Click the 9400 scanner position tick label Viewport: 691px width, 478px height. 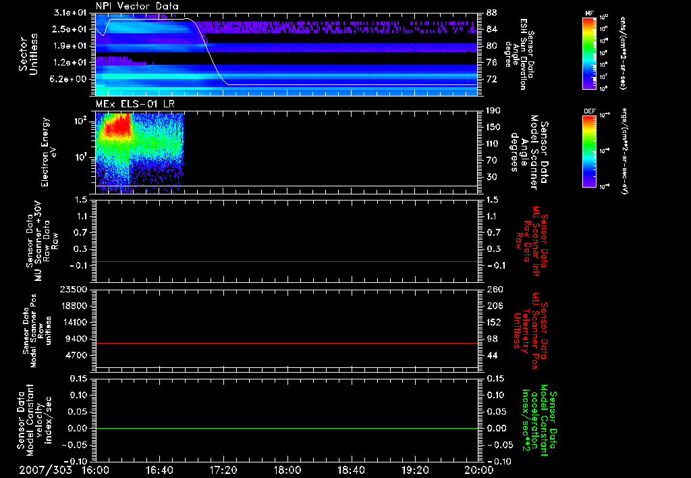pyautogui.click(x=75, y=339)
